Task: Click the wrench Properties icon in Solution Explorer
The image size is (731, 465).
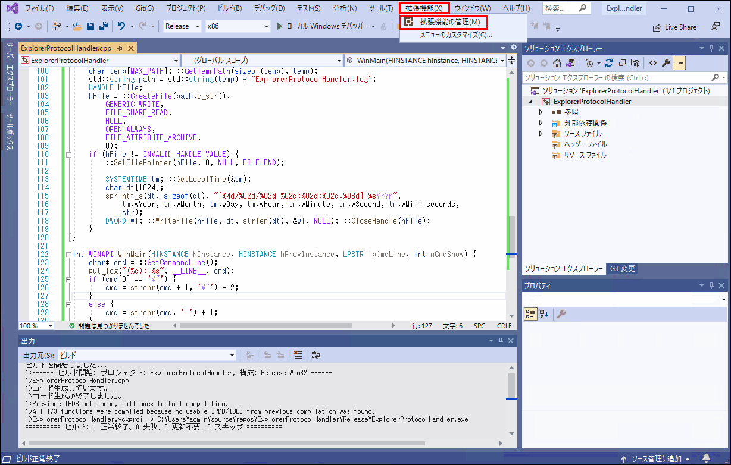Action: tap(666, 62)
